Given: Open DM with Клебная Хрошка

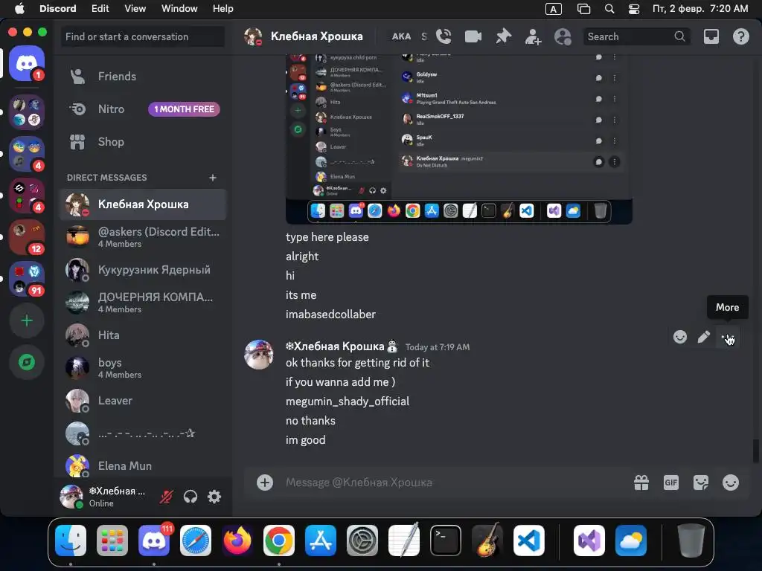Looking at the screenshot, I should tap(143, 204).
